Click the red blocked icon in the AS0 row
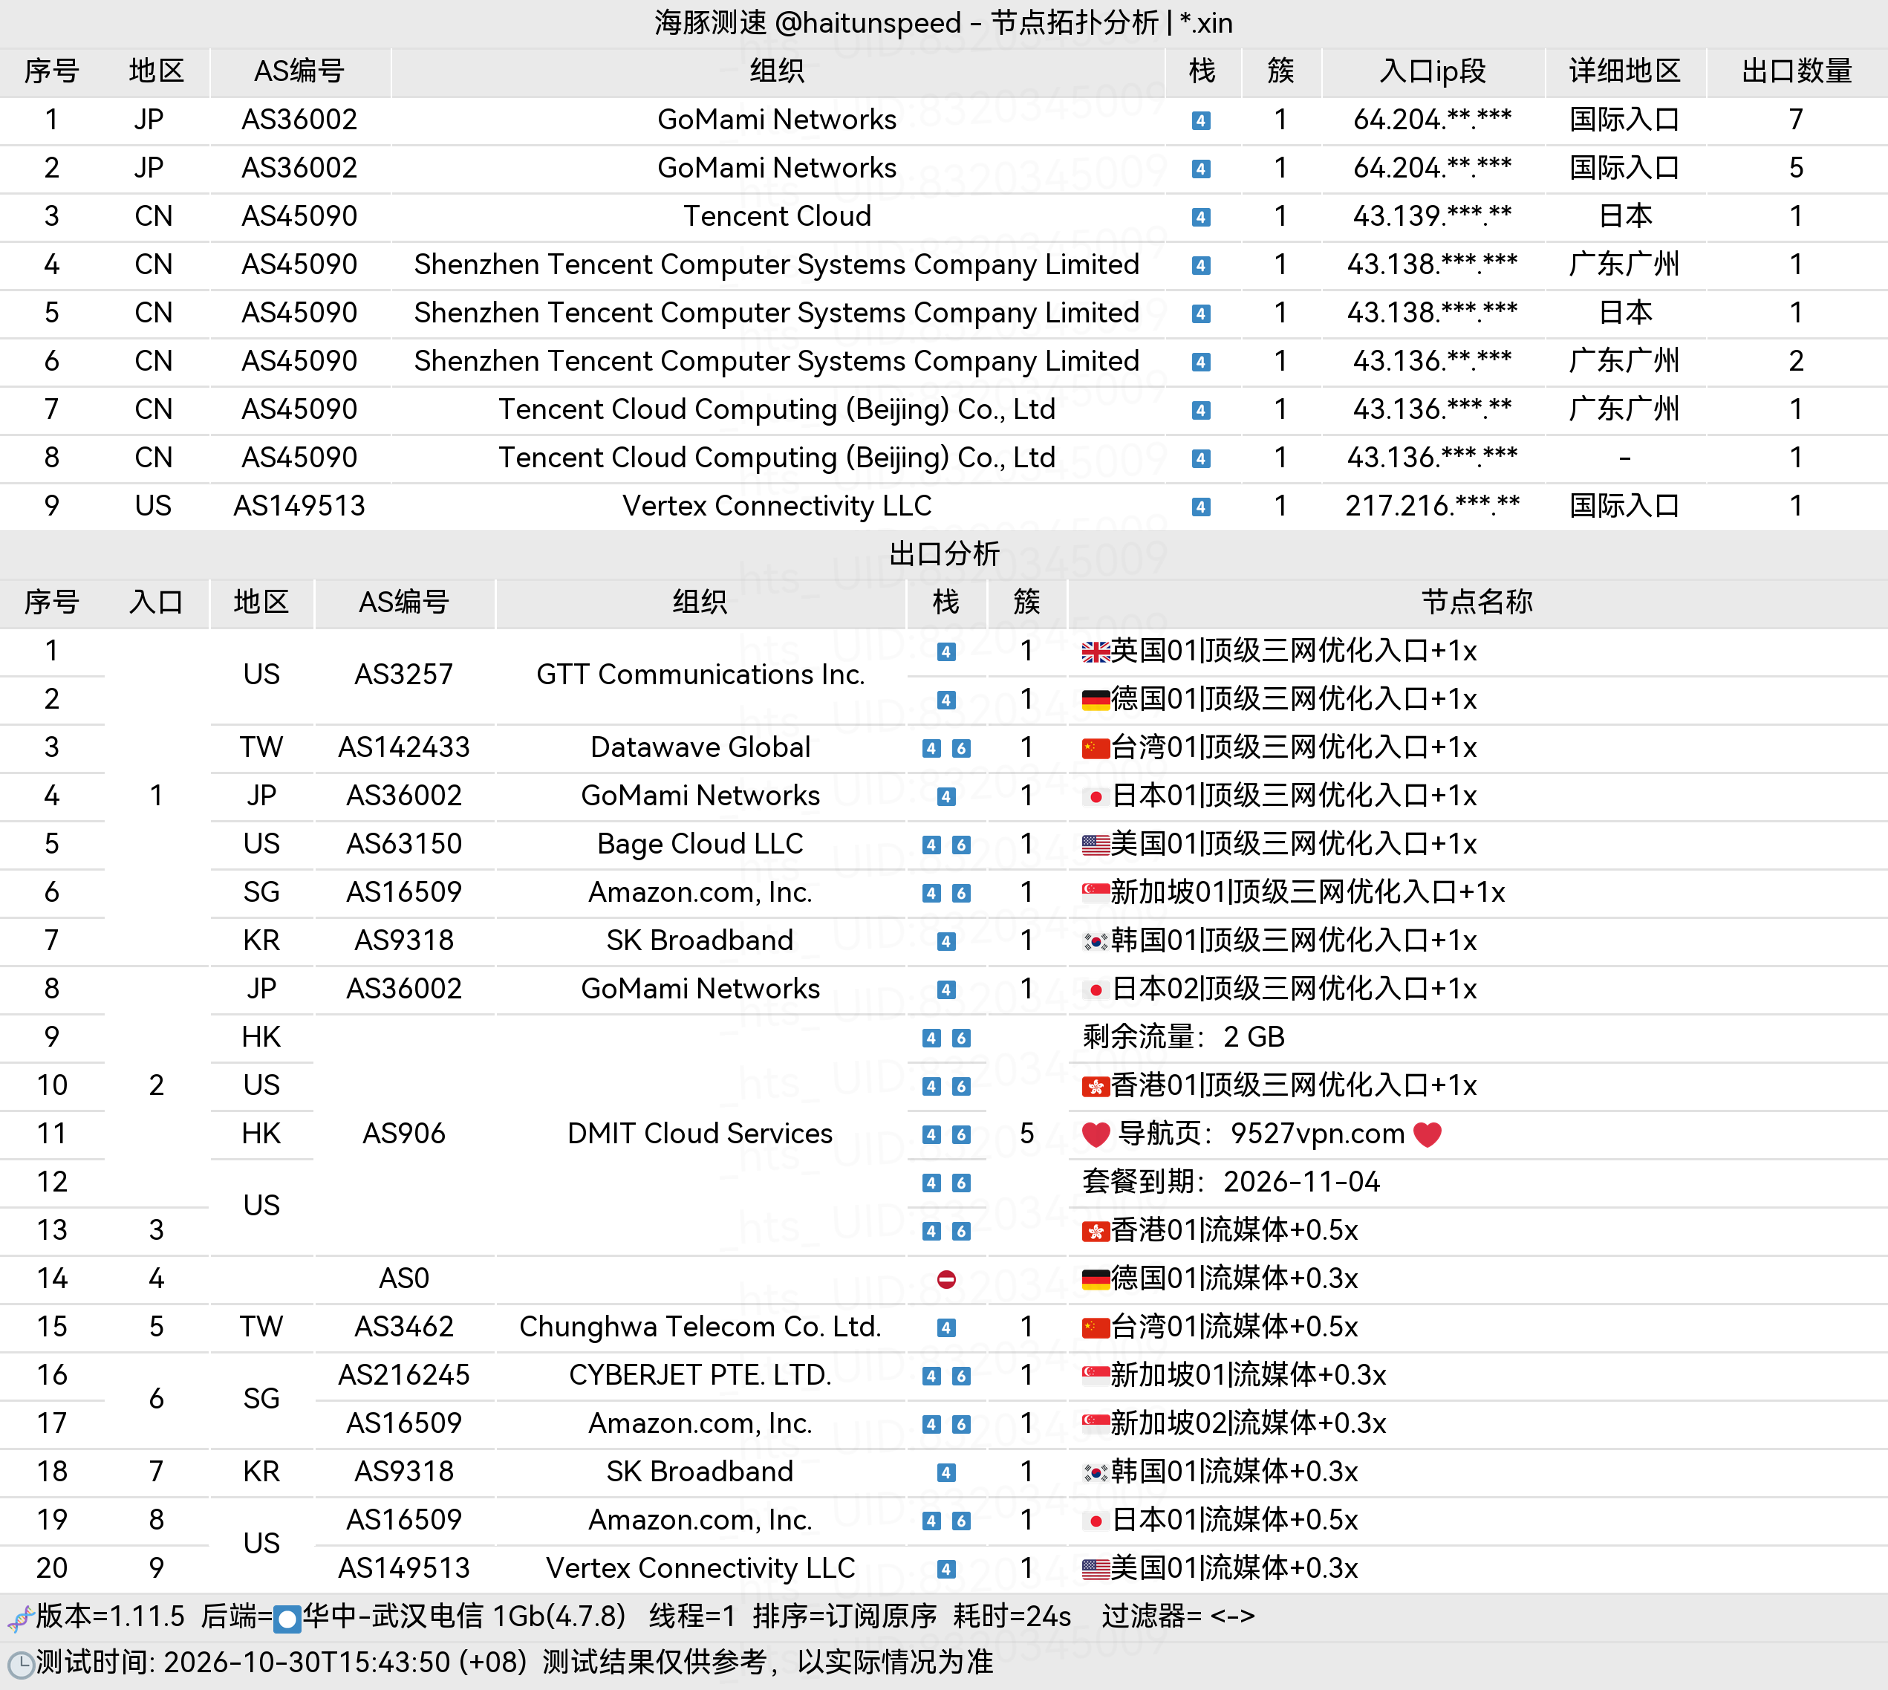Image resolution: width=1888 pixels, height=1690 pixels. (x=945, y=1279)
